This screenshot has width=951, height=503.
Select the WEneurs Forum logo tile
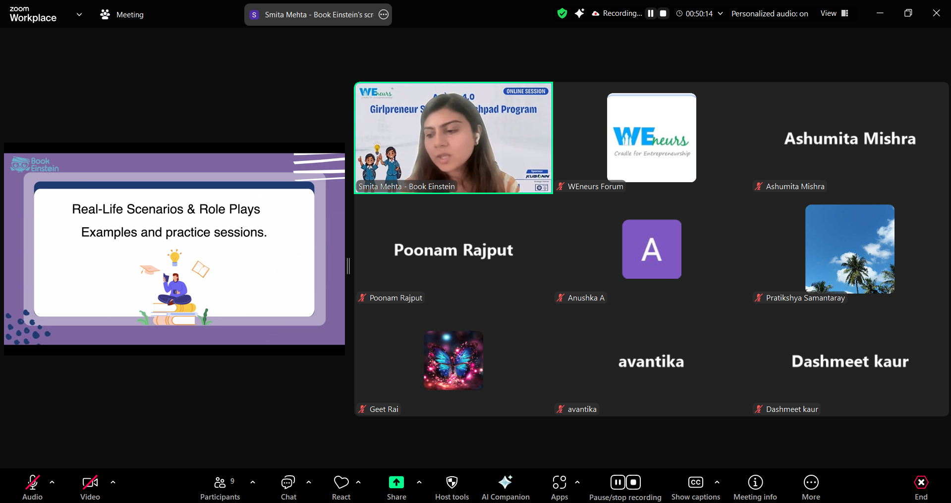[x=652, y=138]
